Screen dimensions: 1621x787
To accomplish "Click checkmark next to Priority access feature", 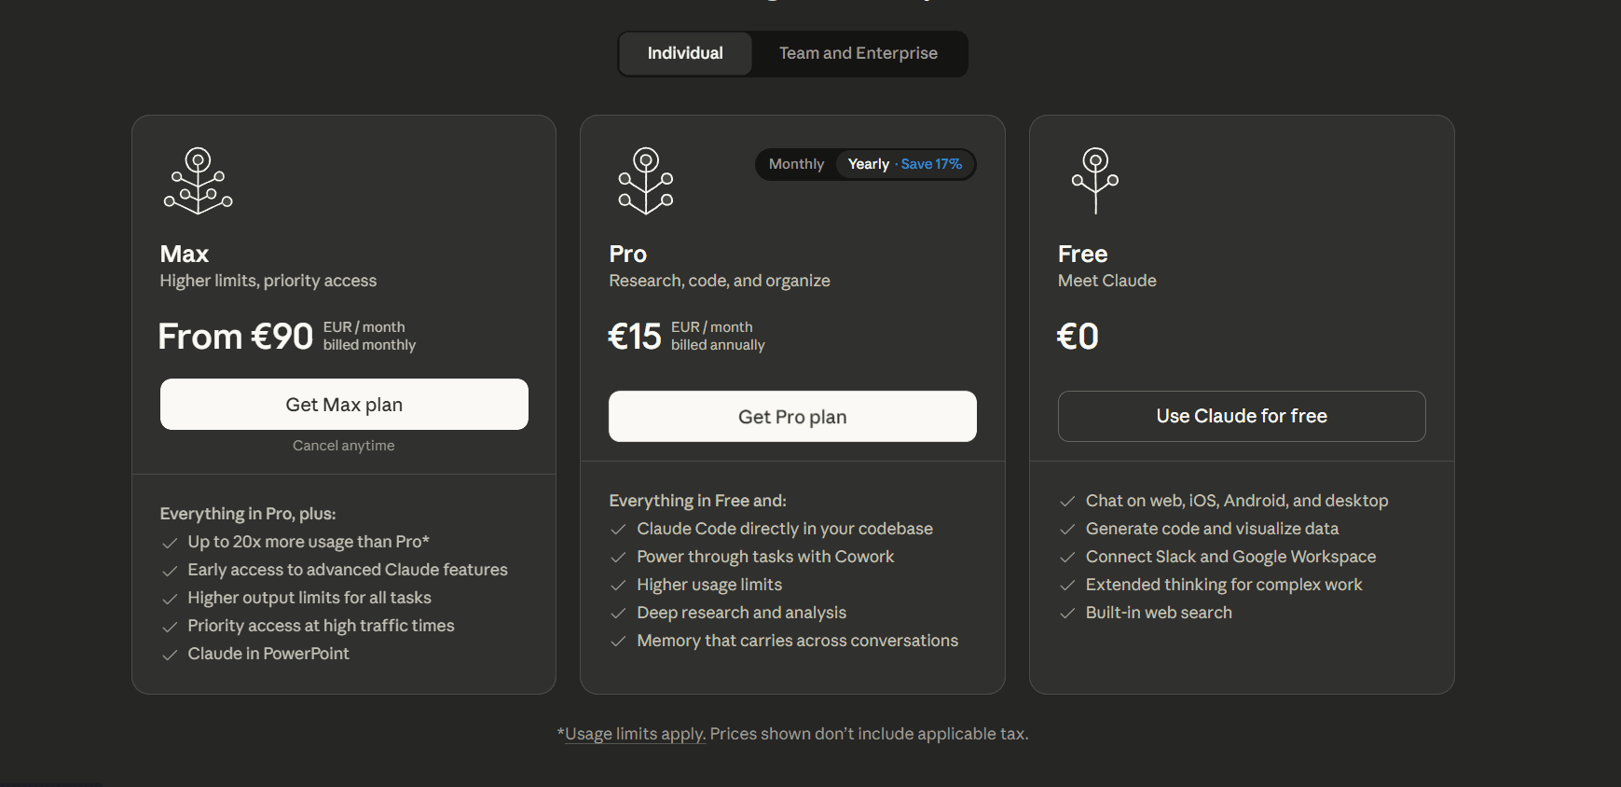I will coord(170,627).
